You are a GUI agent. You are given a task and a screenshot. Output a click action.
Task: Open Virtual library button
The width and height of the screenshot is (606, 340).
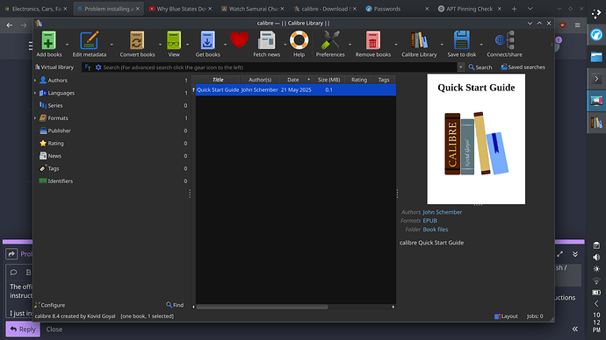[x=54, y=67]
